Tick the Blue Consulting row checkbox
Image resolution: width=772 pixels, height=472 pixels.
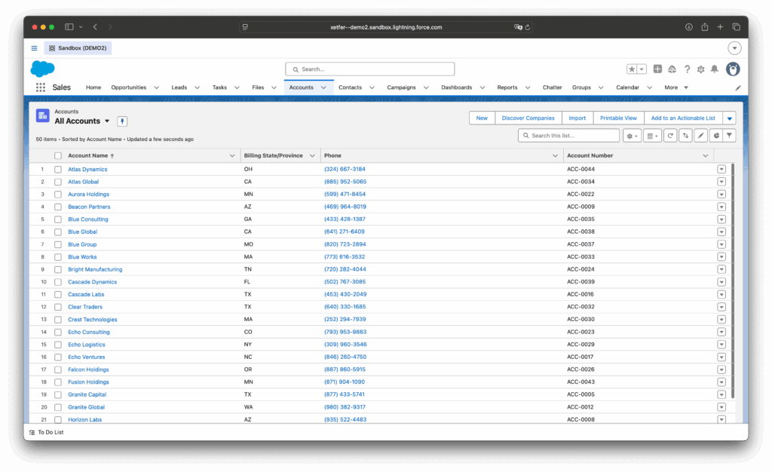(58, 219)
